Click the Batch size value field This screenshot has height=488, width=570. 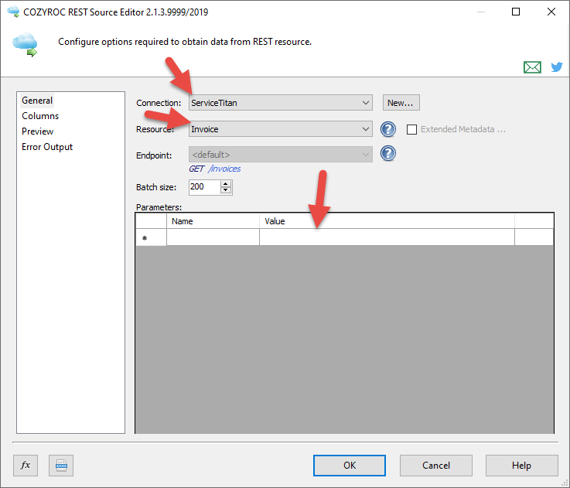[x=205, y=187]
